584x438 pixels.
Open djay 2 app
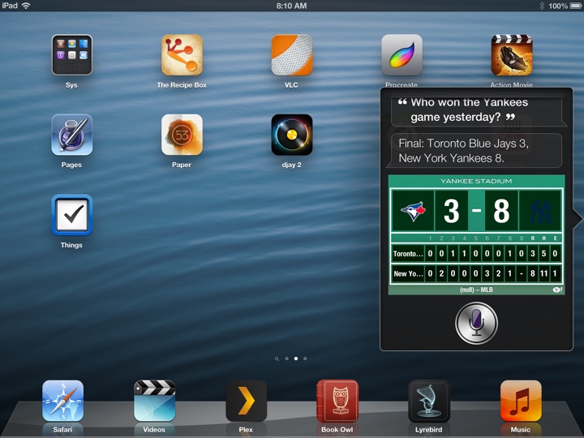coord(292,135)
